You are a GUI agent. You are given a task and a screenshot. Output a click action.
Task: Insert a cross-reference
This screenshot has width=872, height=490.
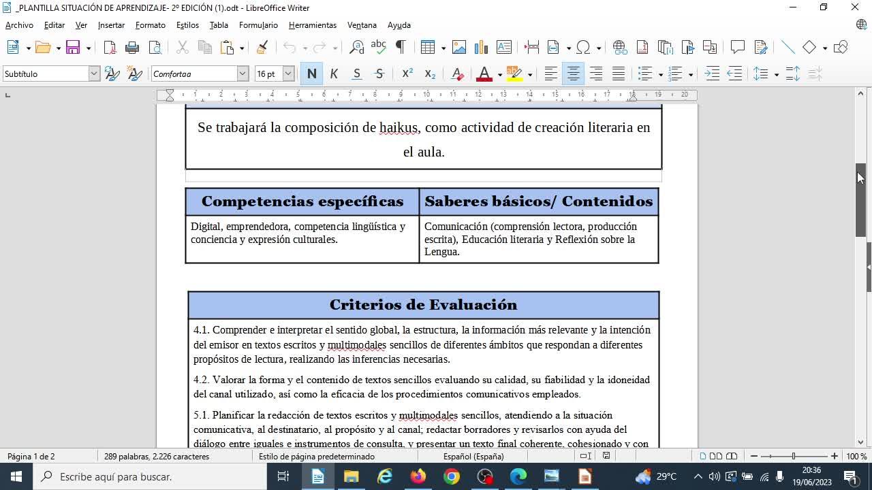tap(710, 47)
